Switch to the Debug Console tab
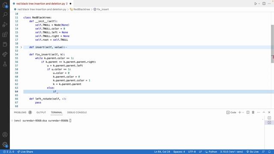 click(x=77, y=113)
